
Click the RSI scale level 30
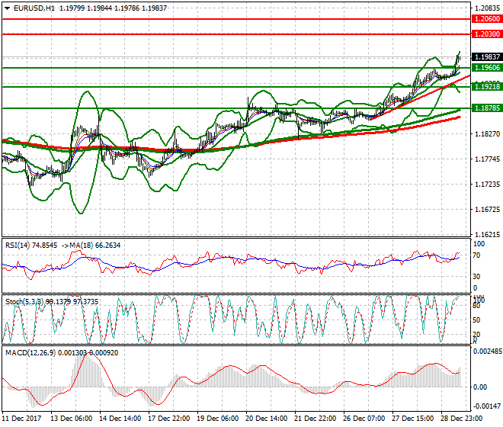476,277
